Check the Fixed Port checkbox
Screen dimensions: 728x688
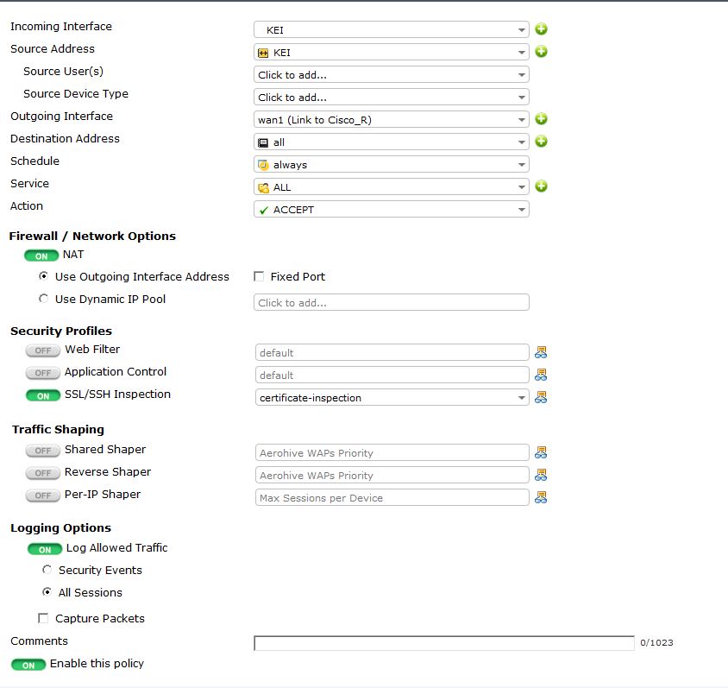pyautogui.click(x=259, y=277)
